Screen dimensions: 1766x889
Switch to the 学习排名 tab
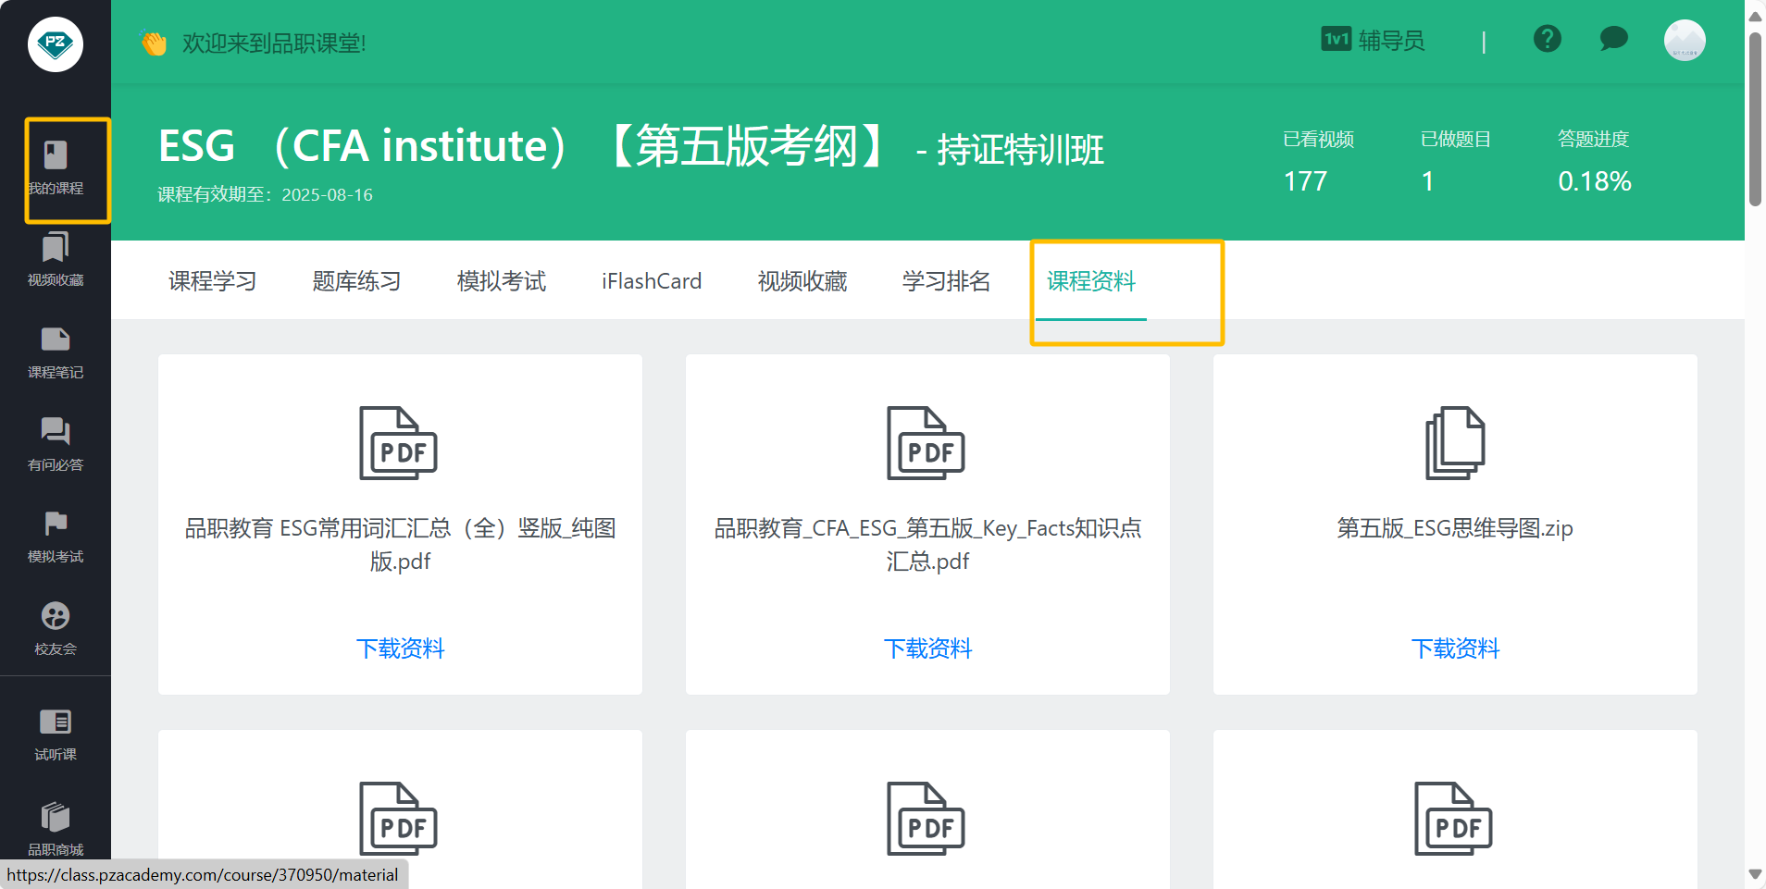point(947,281)
